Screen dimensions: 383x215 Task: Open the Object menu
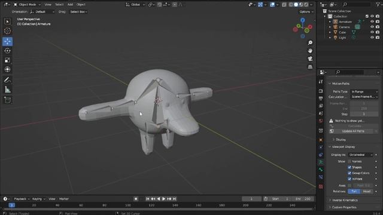[81, 4]
